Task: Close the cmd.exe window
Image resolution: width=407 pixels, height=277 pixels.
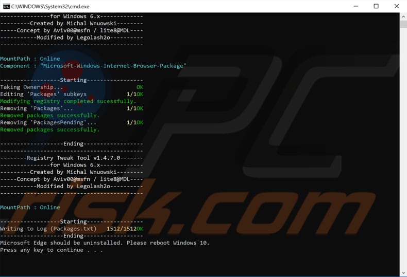Action: tap(397, 6)
